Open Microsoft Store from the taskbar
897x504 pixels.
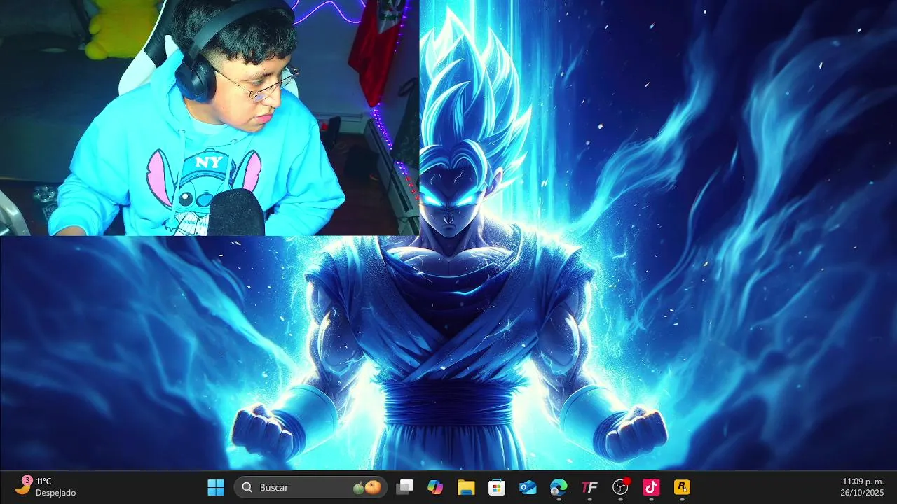click(497, 487)
